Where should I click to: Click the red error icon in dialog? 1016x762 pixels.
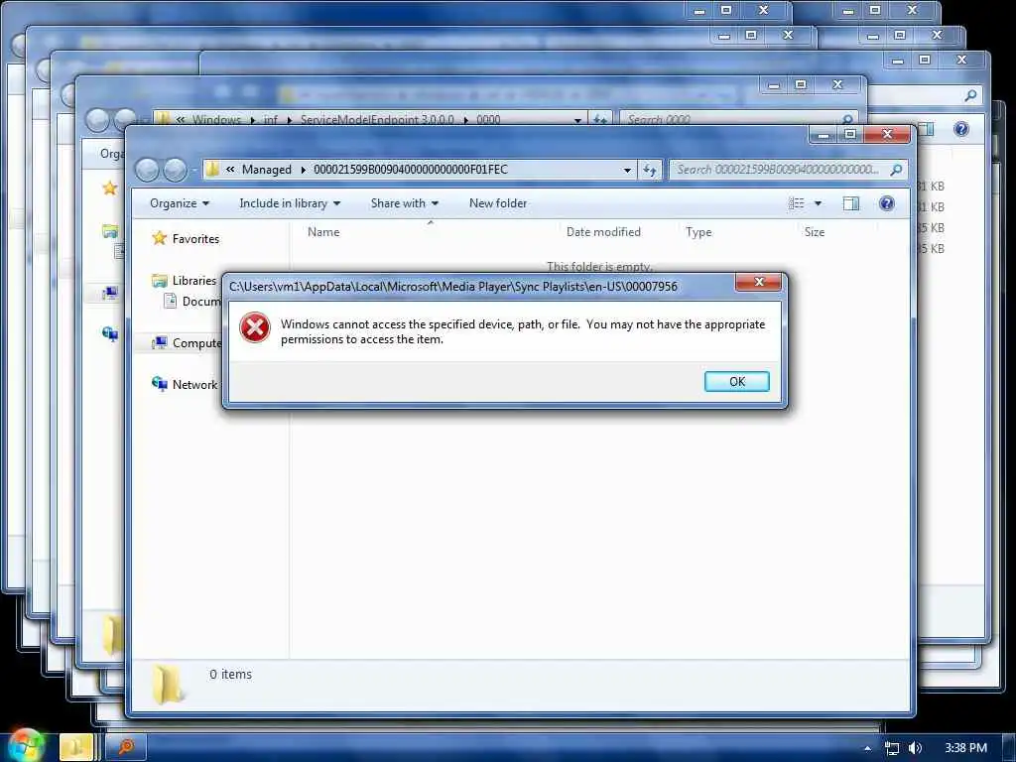point(255,327)
